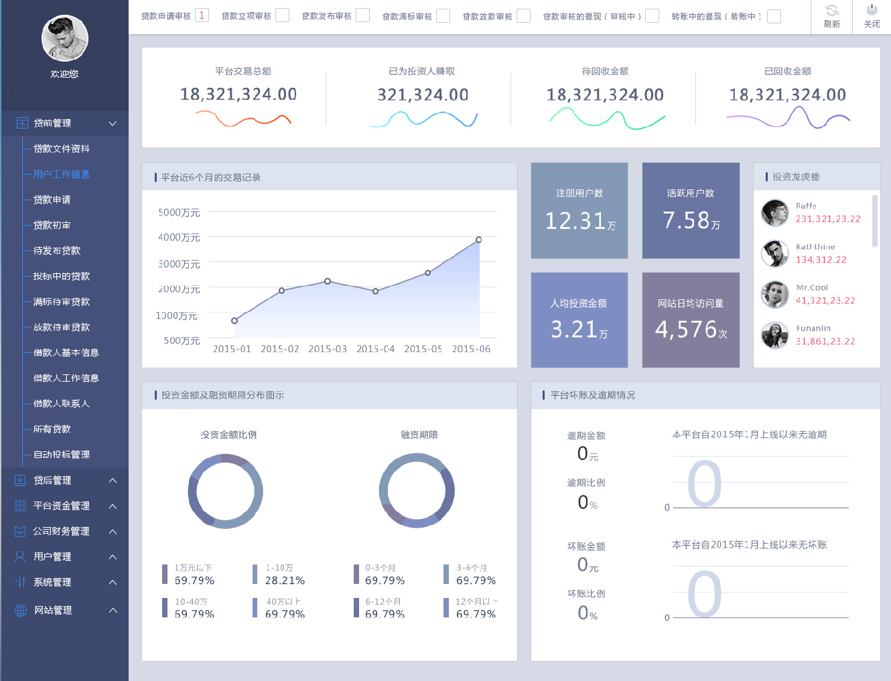Collapse the 贷前管理 section chevron
This screenshot has height=681, width=891.
(x=113, y=123)
